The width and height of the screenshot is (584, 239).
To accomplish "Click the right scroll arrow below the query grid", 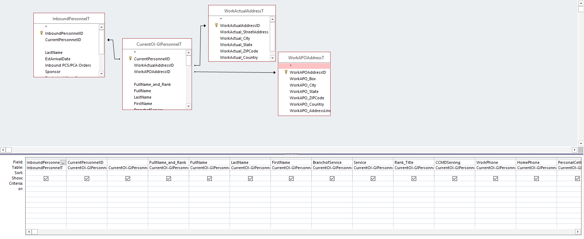I will click(x=577, y=232).
